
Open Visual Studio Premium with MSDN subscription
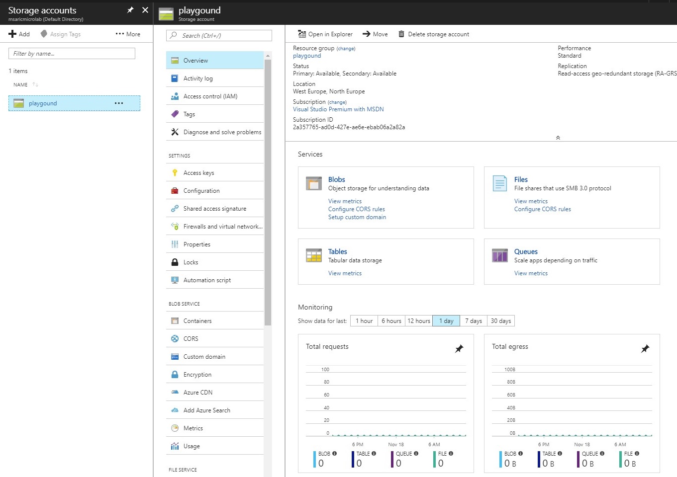(x=338, y=109)
